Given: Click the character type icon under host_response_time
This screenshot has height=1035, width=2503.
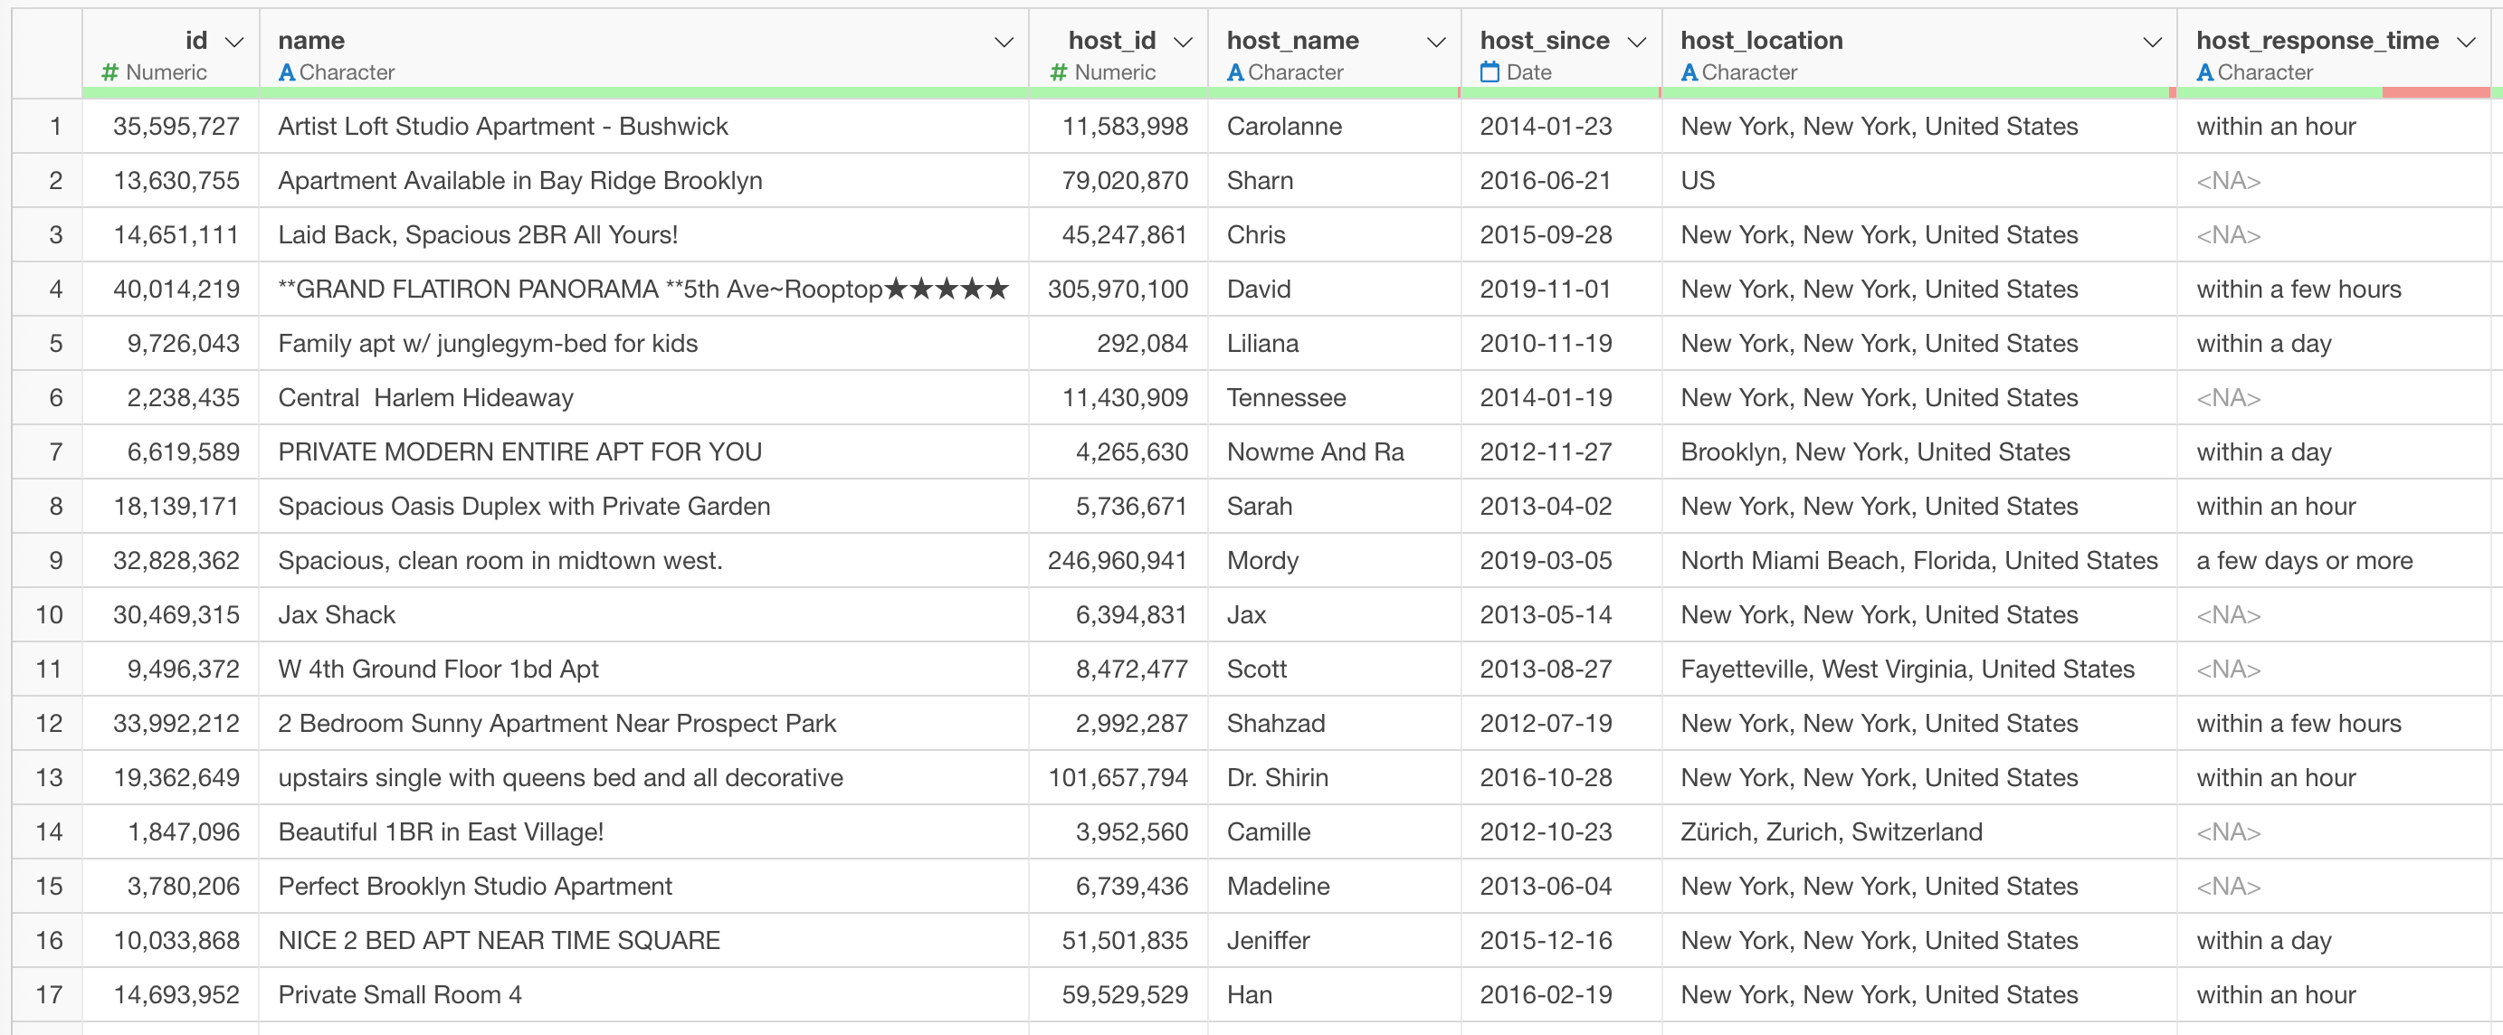Looking at the screenshot, I should (2204, 71).
